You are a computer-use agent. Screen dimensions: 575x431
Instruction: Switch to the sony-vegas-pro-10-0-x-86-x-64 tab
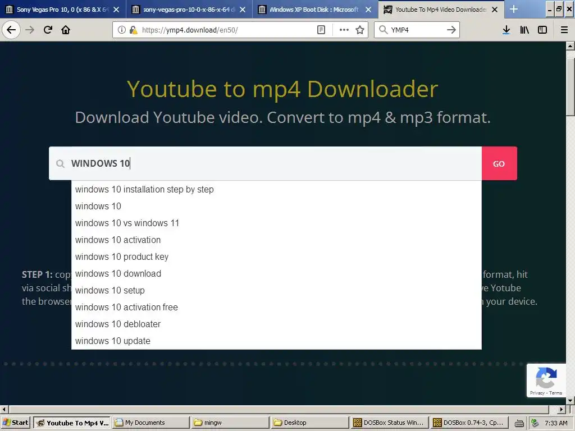[x=189, y=10]
